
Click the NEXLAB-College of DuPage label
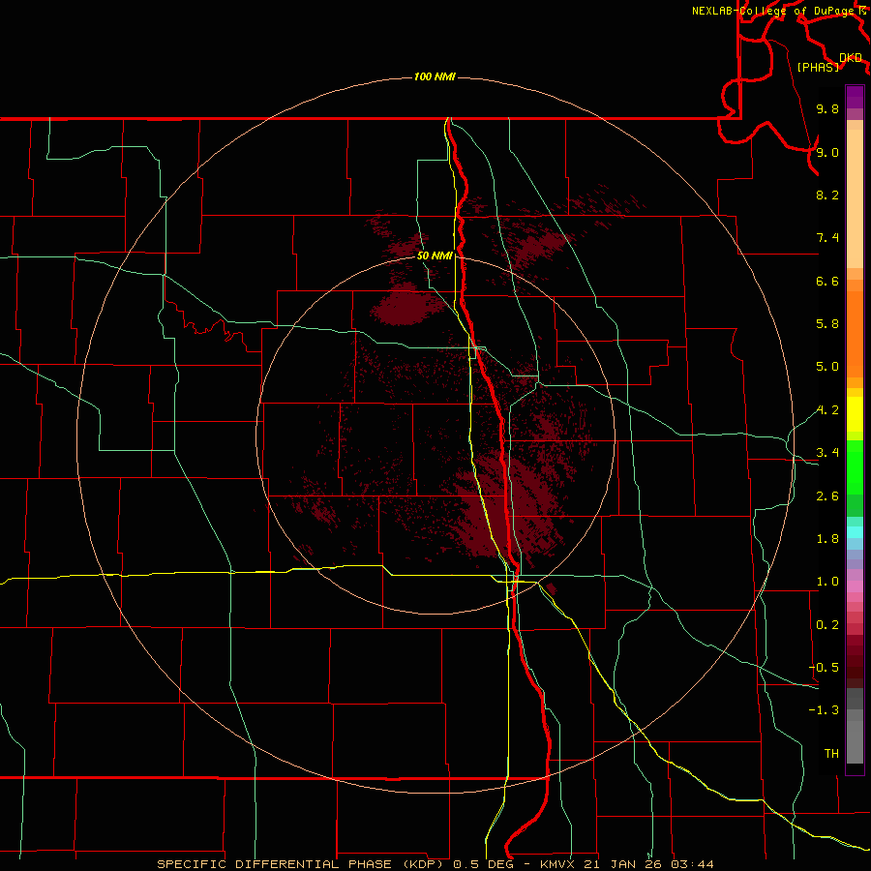click(775, 11)
